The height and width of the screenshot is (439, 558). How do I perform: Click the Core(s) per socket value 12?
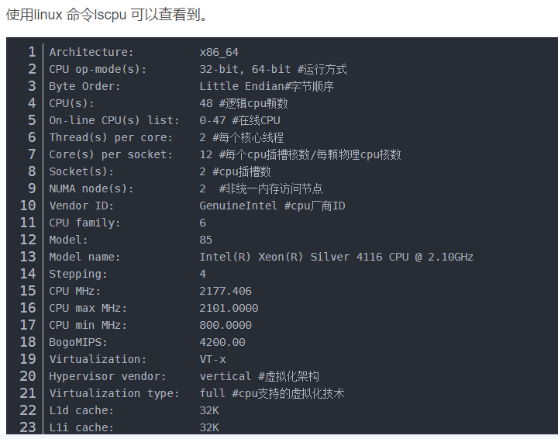pos(206,155)
